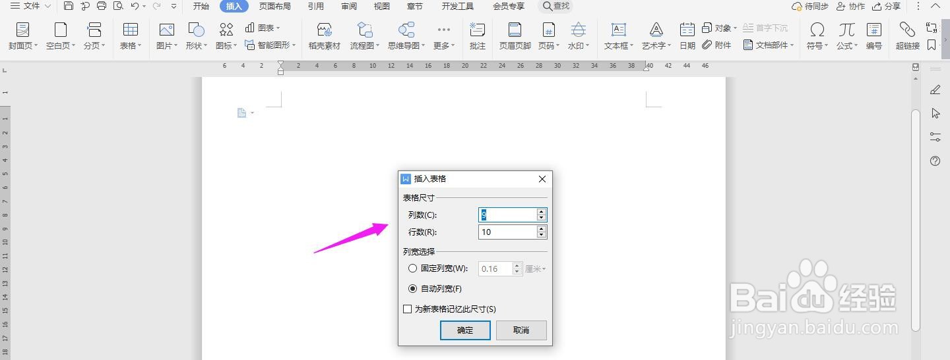Click the rows (行数) spinner arrows

click(542, 232)
